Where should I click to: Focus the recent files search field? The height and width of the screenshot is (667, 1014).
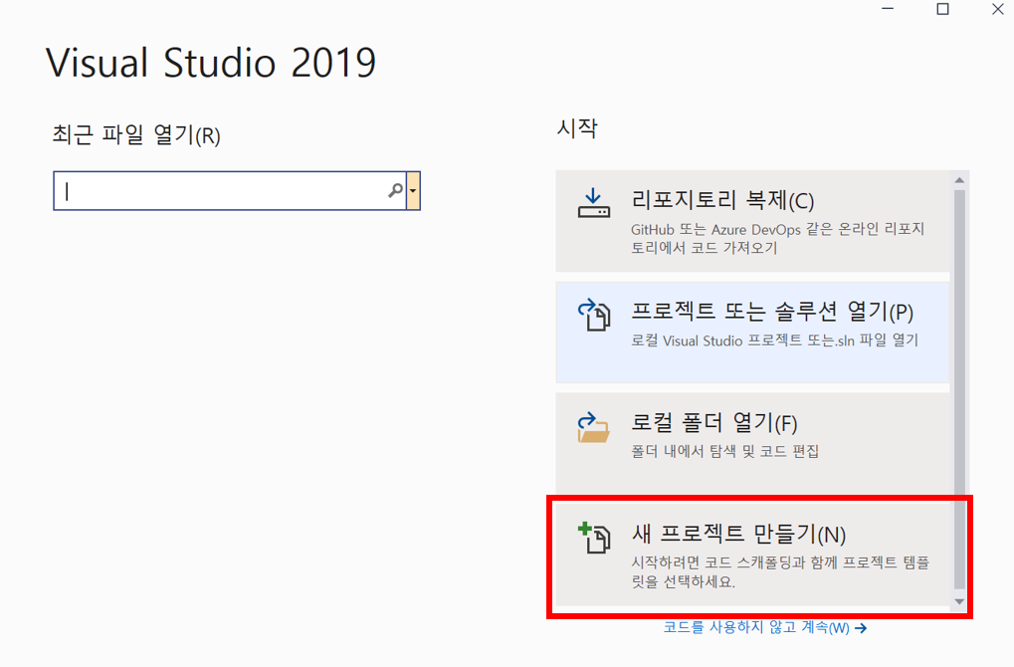click(230, 191)
